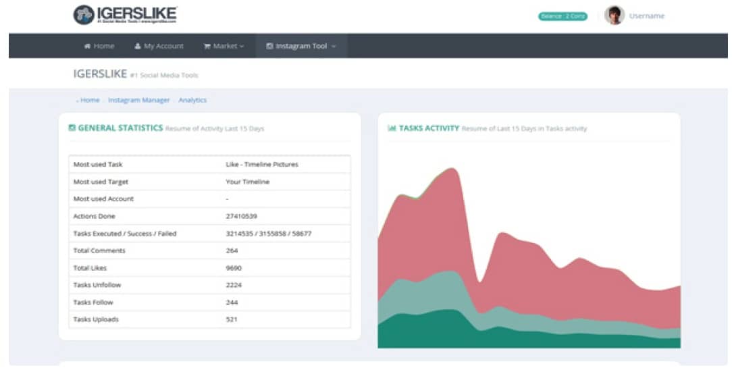Select the Most used Task row label
Image resolution: width=732 pixels, height=368 pixels.
click(98, 164)
